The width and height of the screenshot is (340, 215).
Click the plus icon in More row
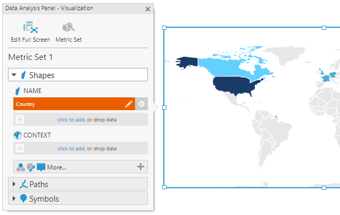click(x=141, y=167)
